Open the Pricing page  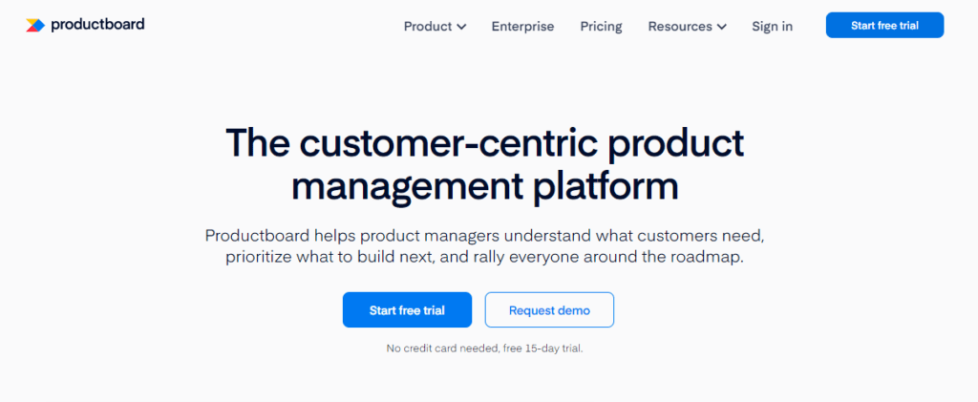pos(601,27)
